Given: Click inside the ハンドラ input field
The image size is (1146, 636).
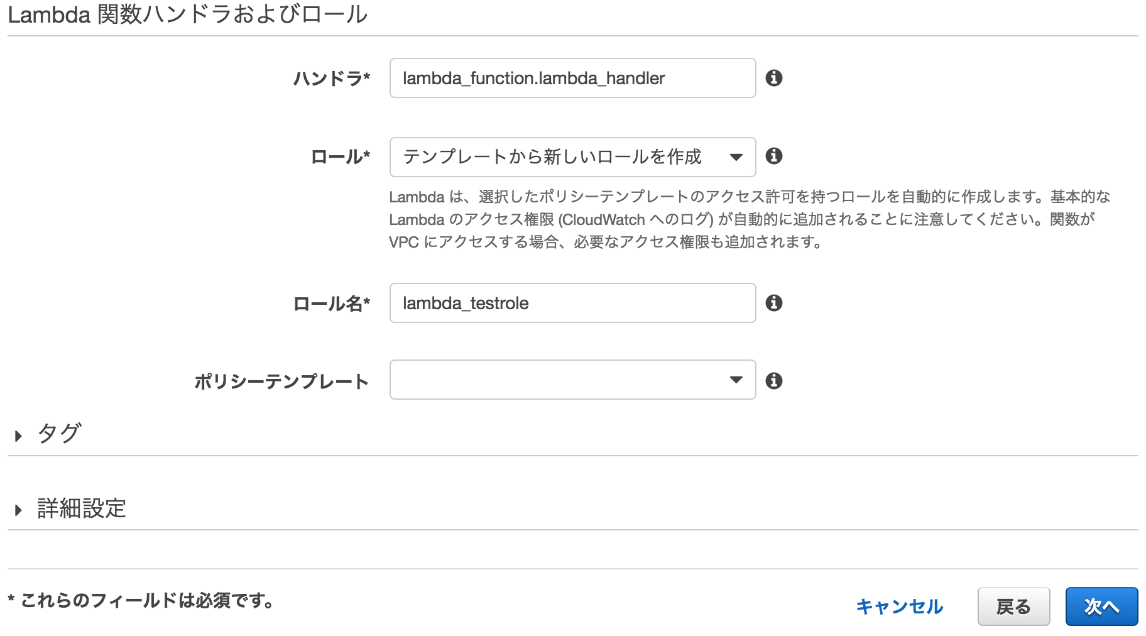Looking at the screenshot, I should pos(572,78).
